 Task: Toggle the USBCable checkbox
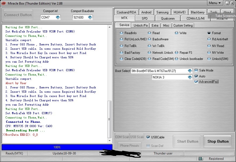pos(148,137)
